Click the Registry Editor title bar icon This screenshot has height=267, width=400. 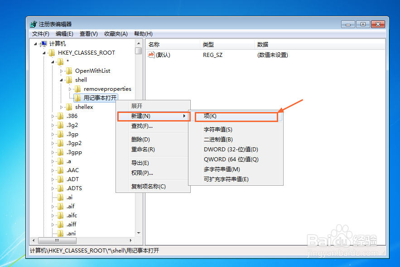coord(33,24)
